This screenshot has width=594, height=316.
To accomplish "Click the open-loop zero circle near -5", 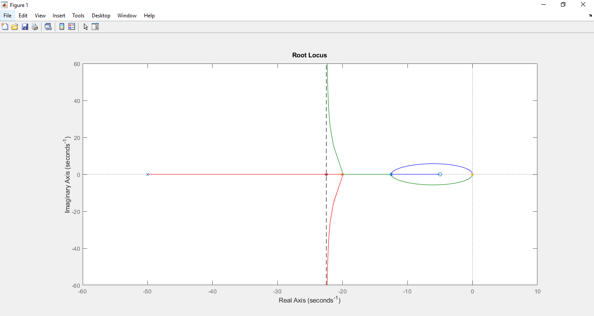I will [440, 174].
